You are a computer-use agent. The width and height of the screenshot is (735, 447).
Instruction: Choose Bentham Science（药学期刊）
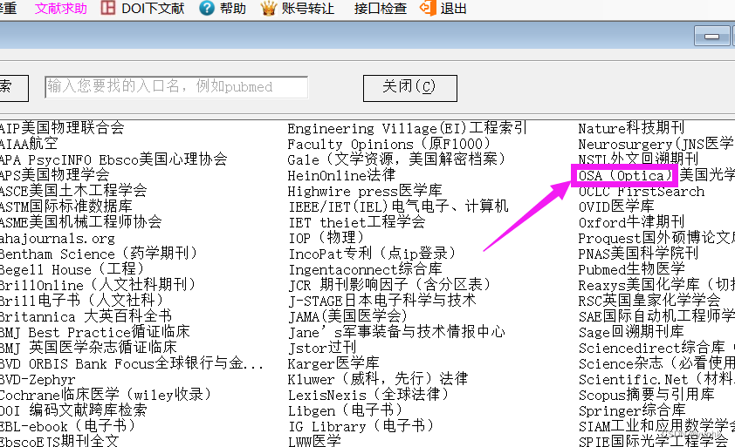tap(99, 254)
